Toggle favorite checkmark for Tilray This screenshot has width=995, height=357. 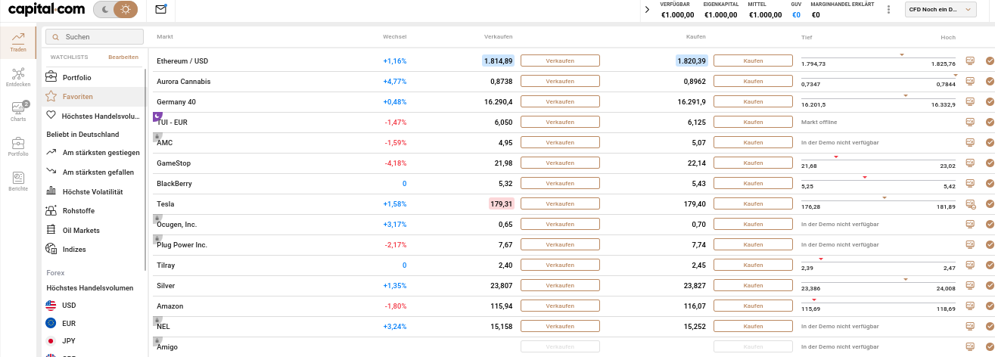(x=990, y=265)
